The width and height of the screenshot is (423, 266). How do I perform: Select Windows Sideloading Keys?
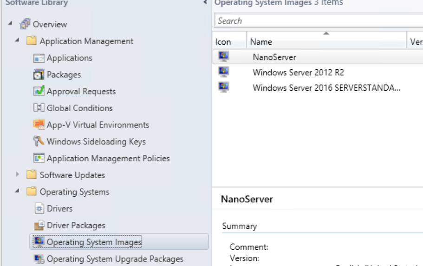click(96, 141)
